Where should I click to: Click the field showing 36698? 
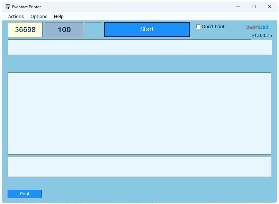pyautogui.click(x=25, y=30)
